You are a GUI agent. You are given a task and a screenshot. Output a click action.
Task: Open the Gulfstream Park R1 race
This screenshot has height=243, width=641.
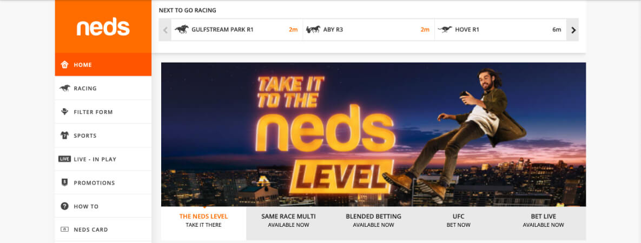pyautogui.click(x=237, y=29)
